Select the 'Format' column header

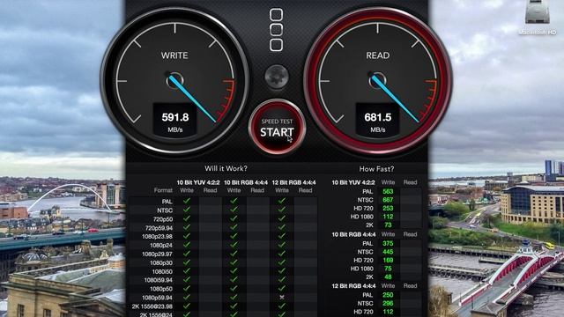163,190
